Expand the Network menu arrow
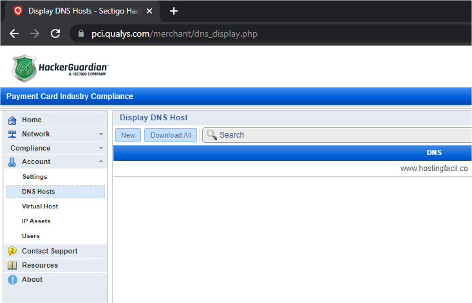 100,134
